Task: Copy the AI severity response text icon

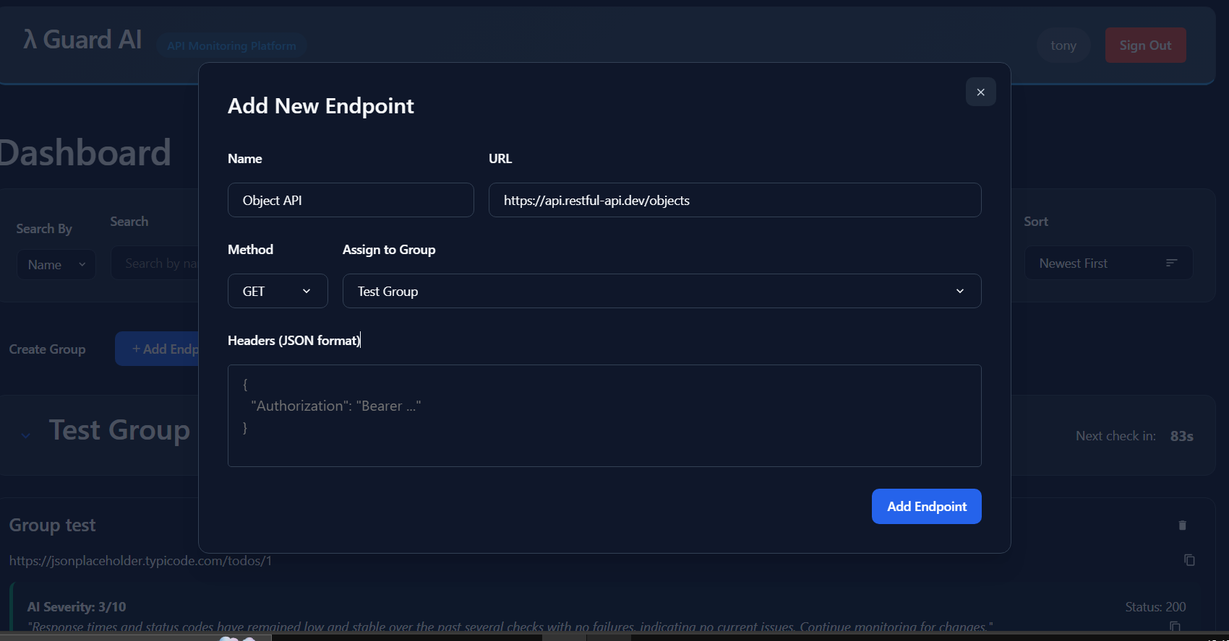Action: [1175, 626]
